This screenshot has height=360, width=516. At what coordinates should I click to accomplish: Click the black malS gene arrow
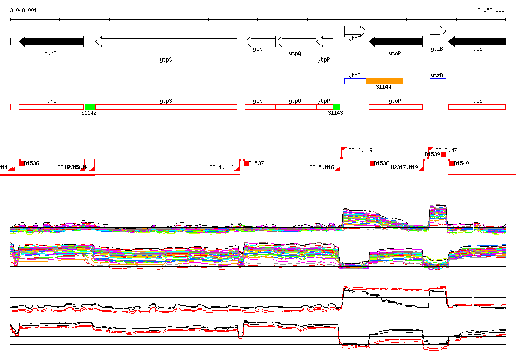tap(477, 42)
